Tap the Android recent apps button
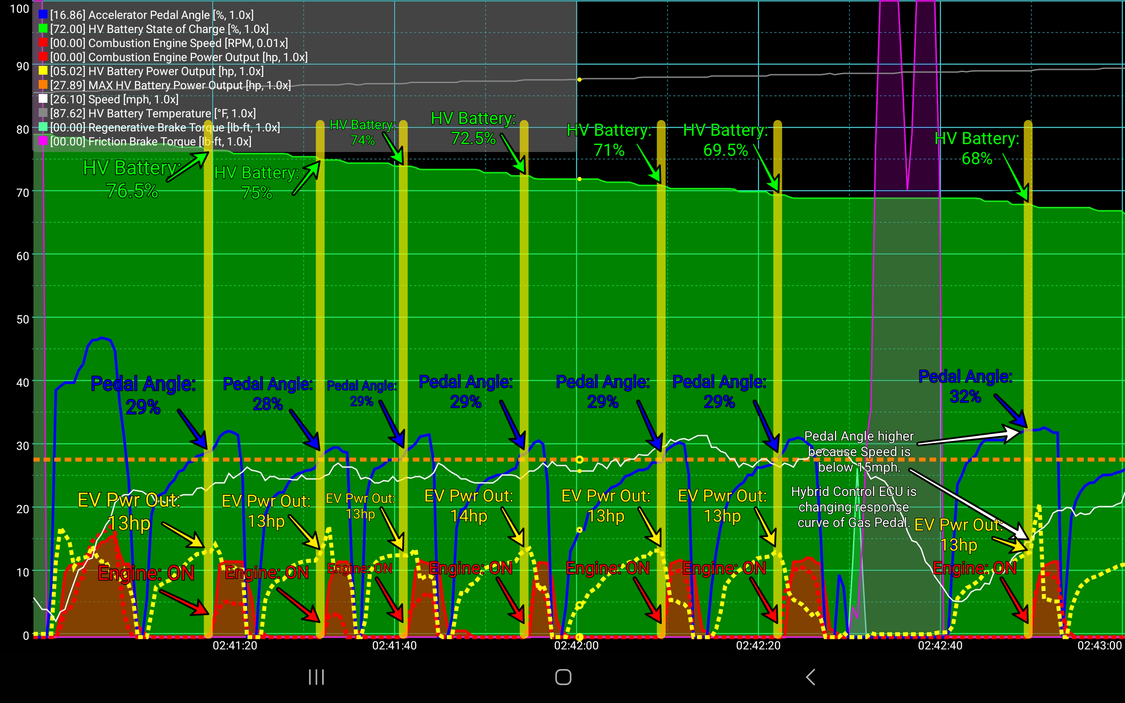Image resolution: width=1125 pixels, height=703 pixels. tap(316, 677)
